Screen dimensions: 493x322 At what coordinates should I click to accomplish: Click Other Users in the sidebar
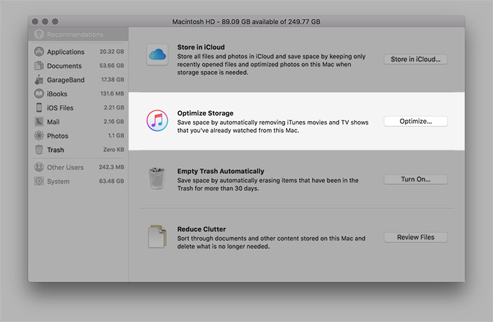tap(65, 167)
